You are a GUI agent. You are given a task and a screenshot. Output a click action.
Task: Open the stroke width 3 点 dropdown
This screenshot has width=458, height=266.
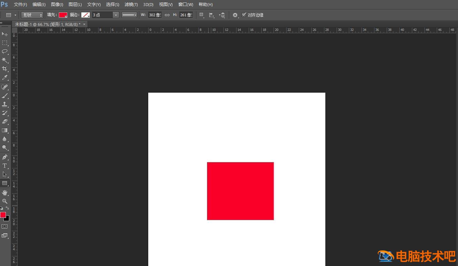pyautogui.click(x=115, y=15)
